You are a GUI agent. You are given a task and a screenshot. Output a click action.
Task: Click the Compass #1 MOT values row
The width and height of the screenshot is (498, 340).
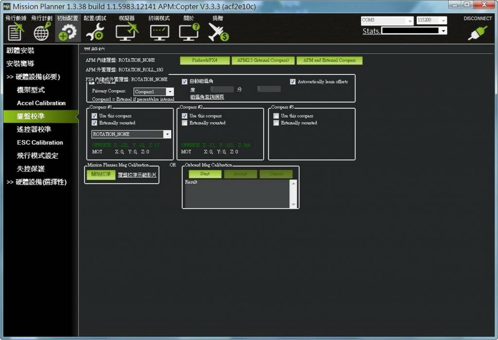[x=121, y=152]
